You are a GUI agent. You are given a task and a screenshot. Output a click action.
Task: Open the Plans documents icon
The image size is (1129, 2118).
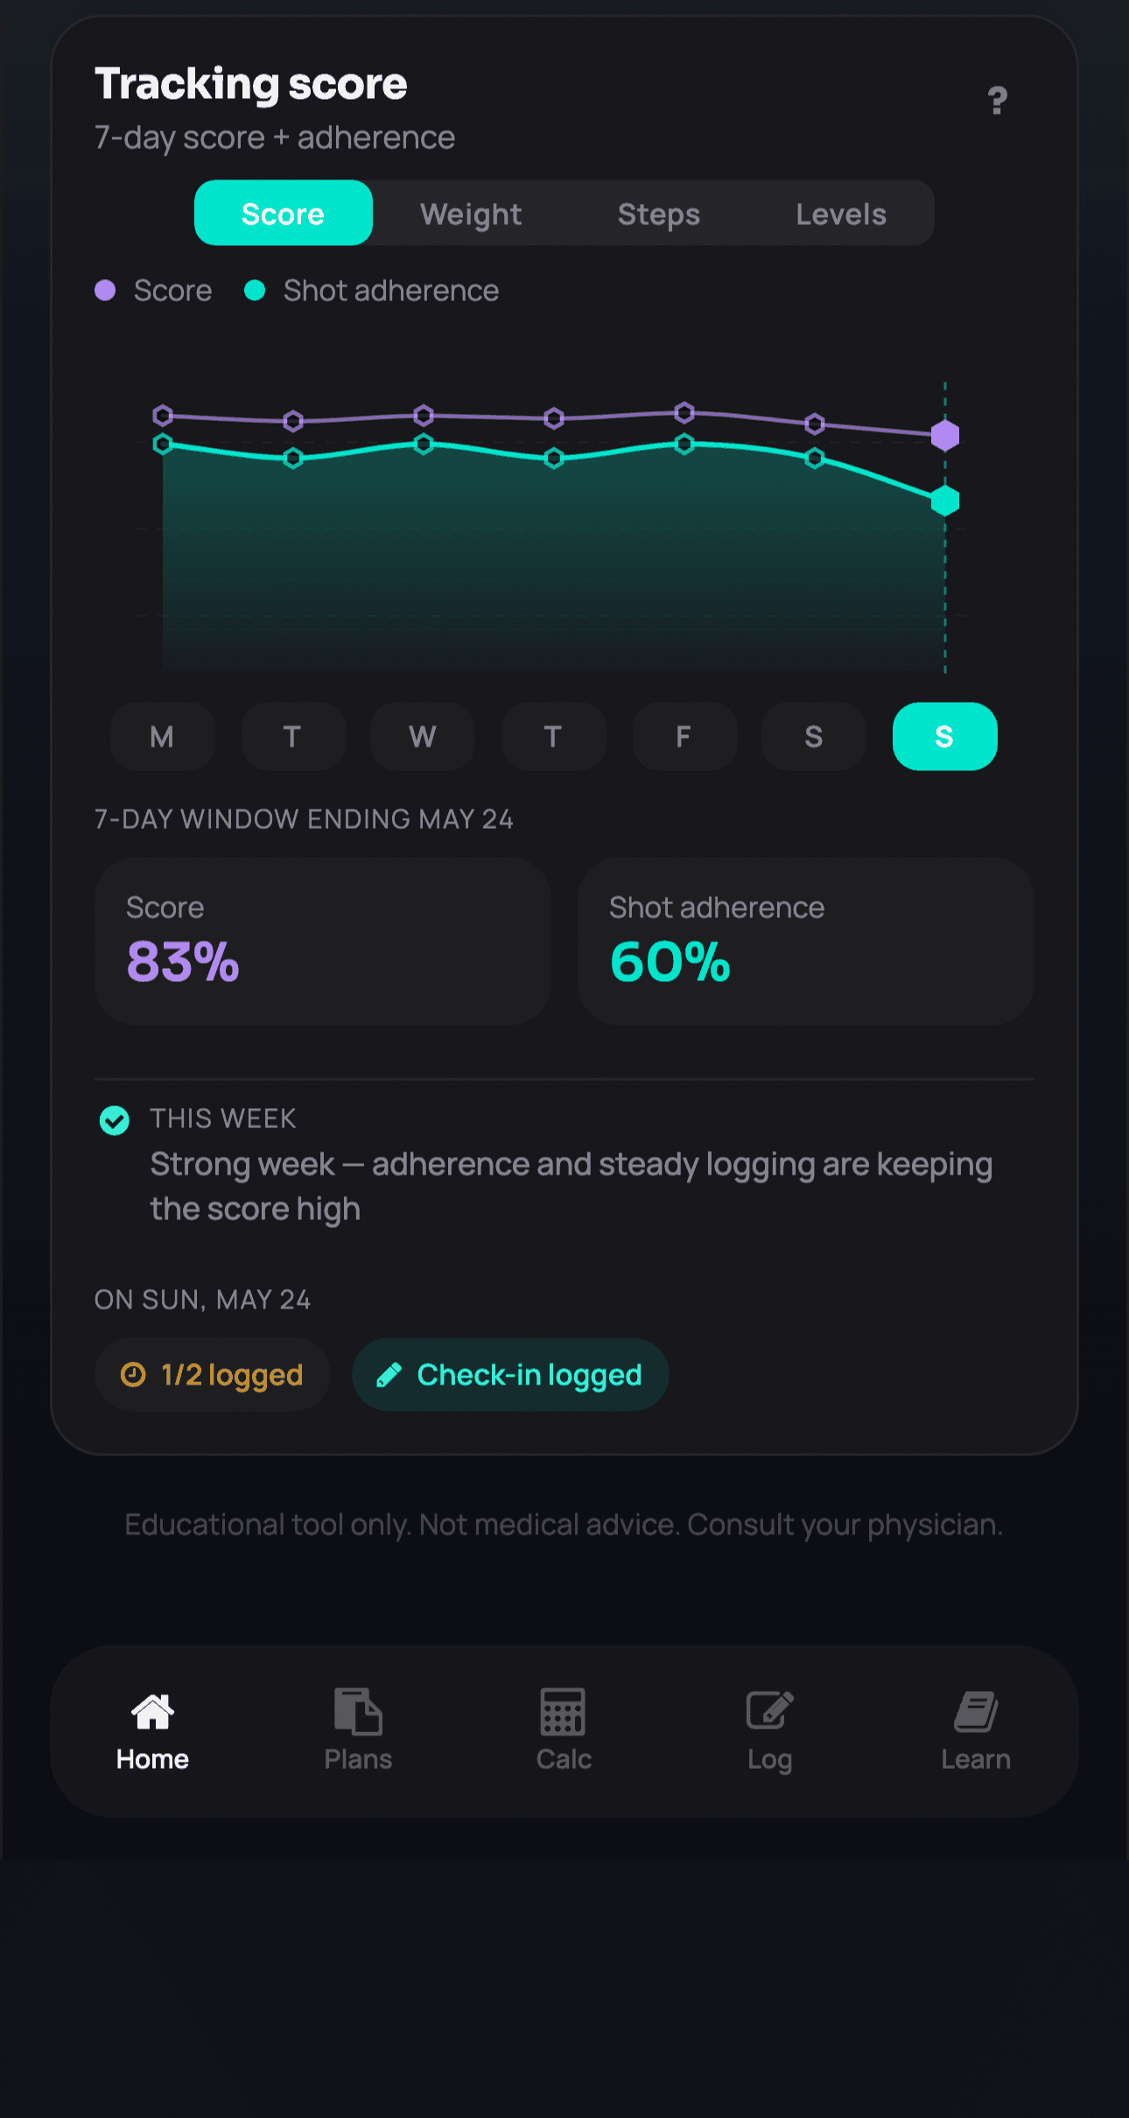click(358, 1711)
